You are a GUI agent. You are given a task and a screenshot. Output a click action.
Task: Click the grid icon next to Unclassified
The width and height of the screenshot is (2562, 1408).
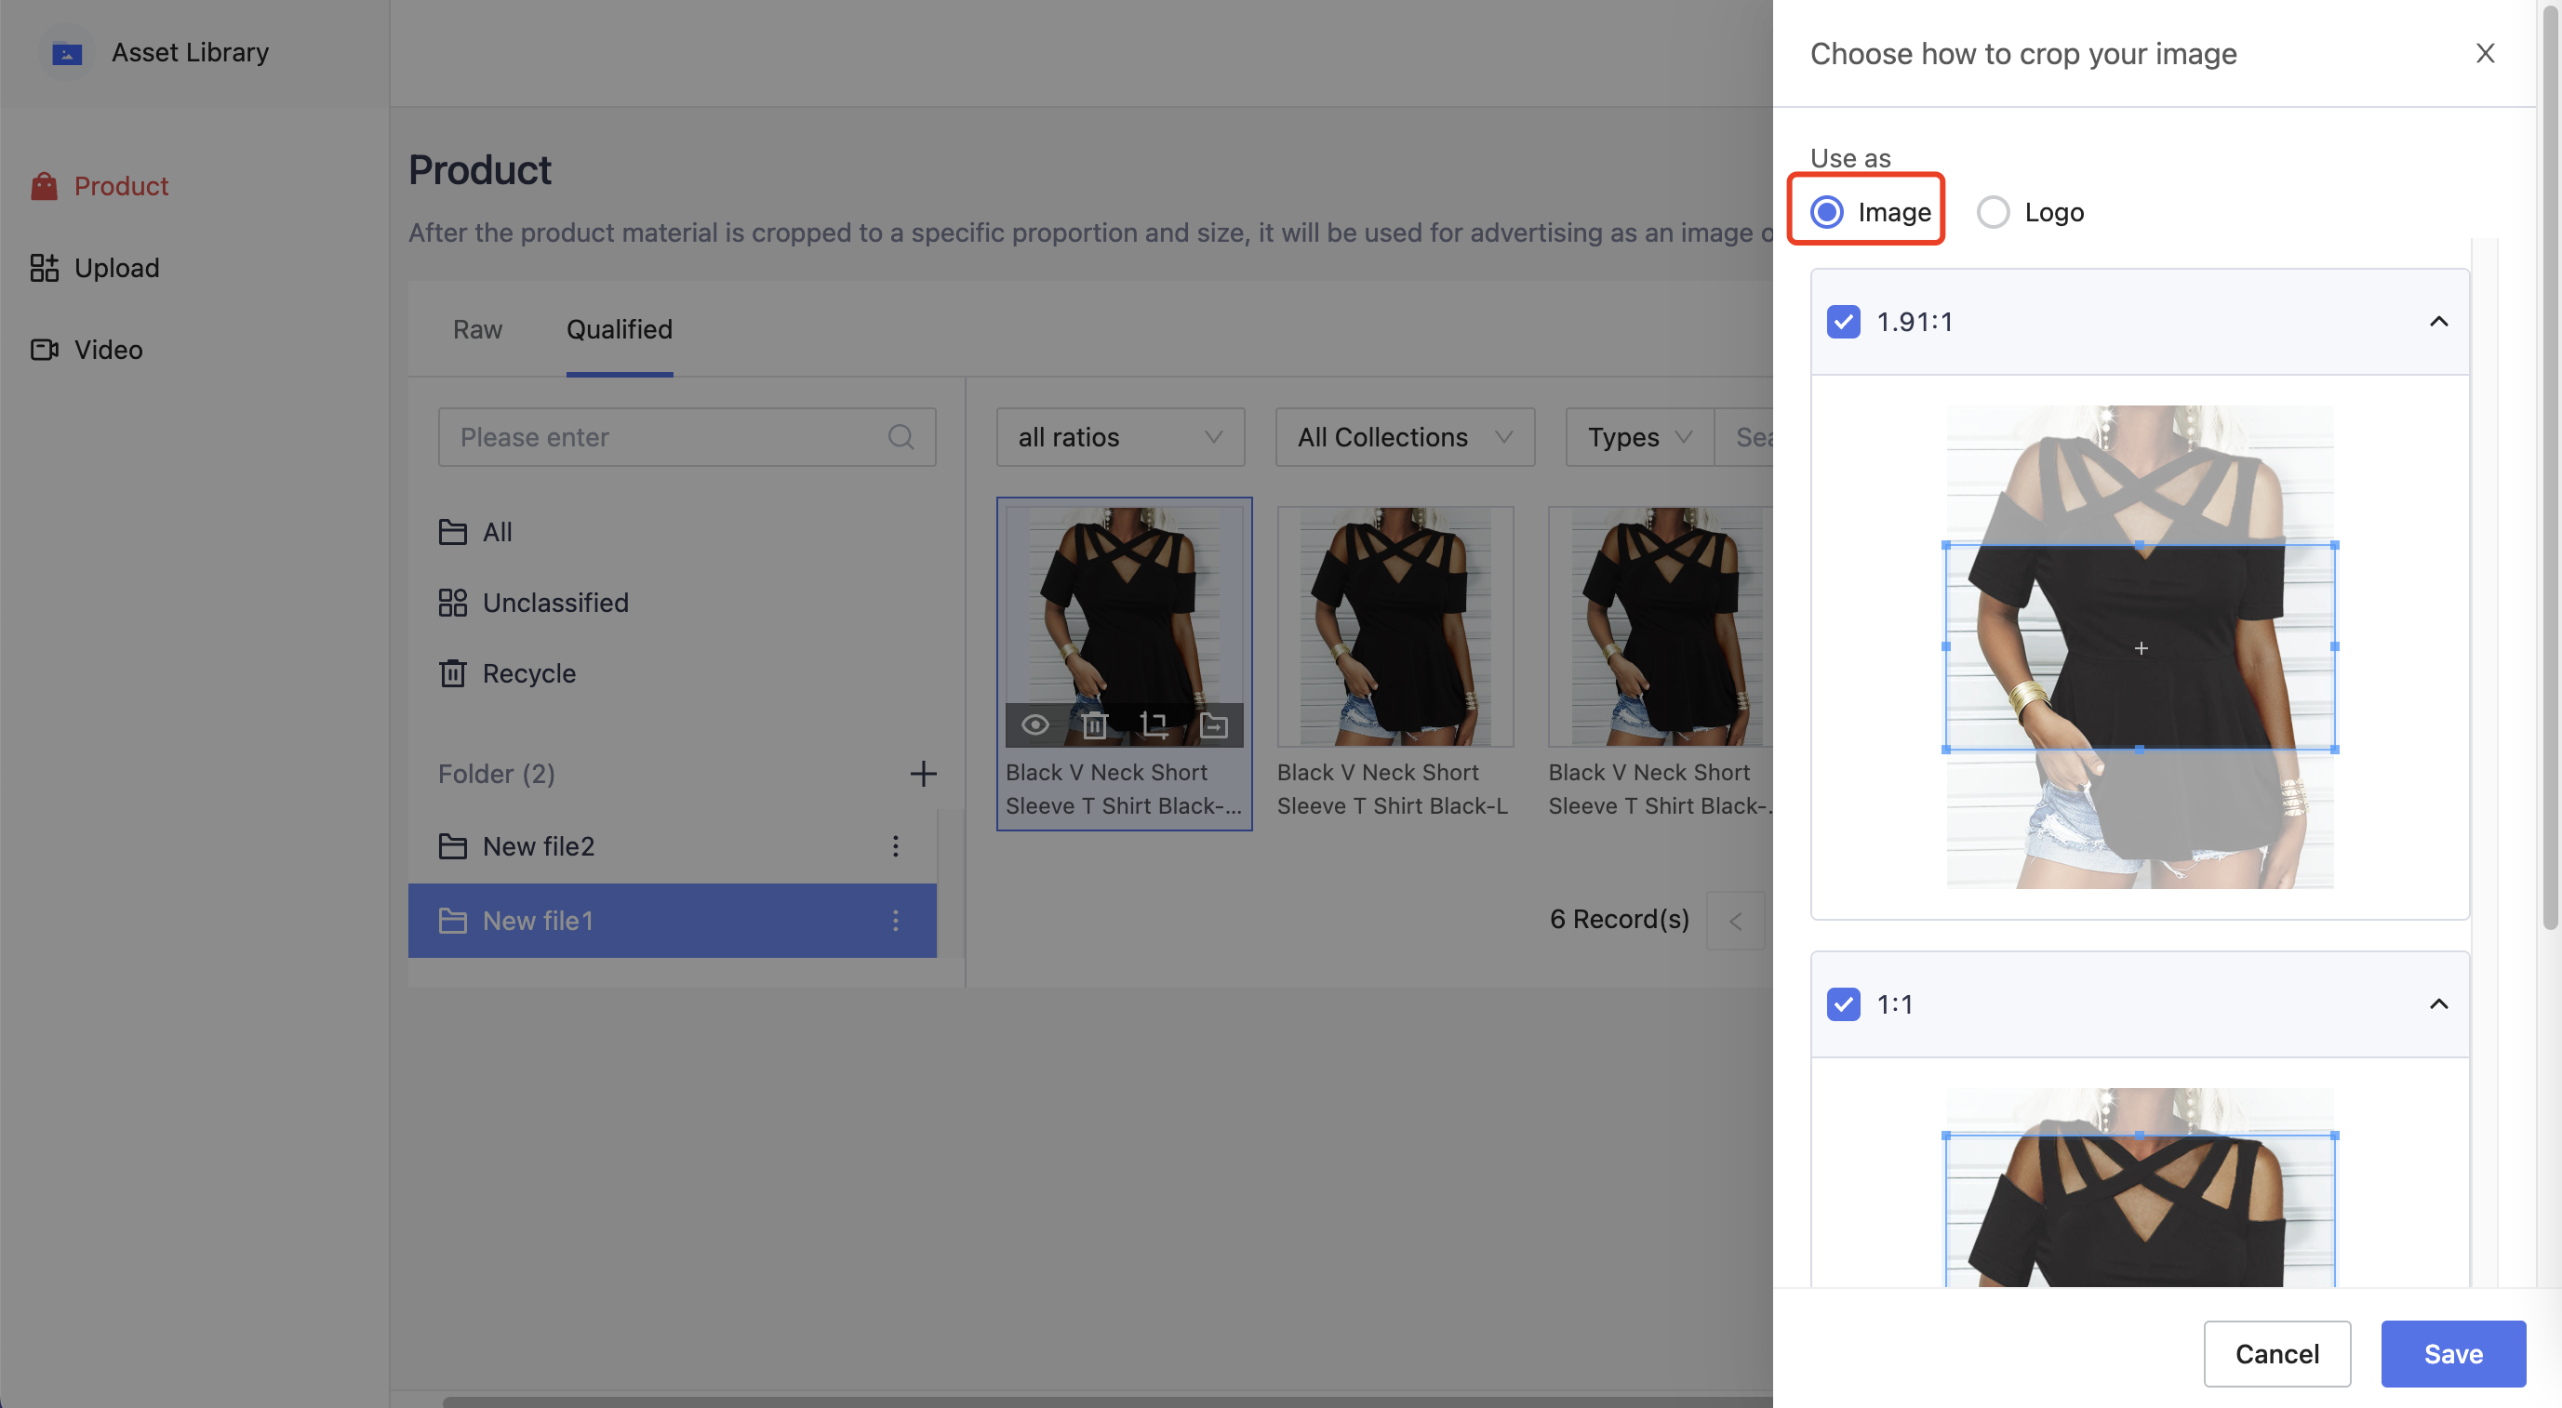point(452,603)
